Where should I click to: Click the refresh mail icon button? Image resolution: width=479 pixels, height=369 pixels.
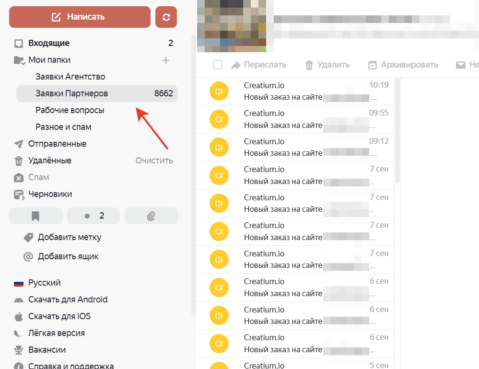[166, 17]
